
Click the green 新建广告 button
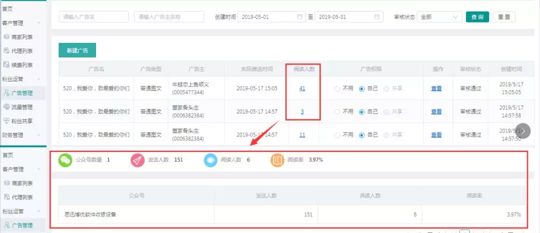[x=77, y=50]
